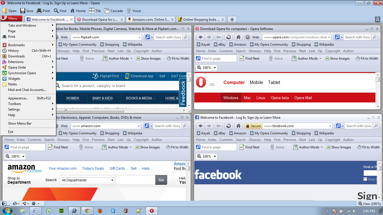This screenshot has height=215, width=383.
Task: Open a new tab with plus button
Action: point(232,19)
